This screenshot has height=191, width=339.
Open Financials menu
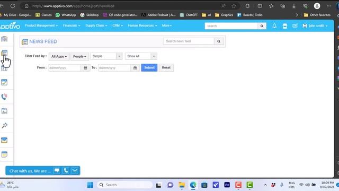[72, 25]
